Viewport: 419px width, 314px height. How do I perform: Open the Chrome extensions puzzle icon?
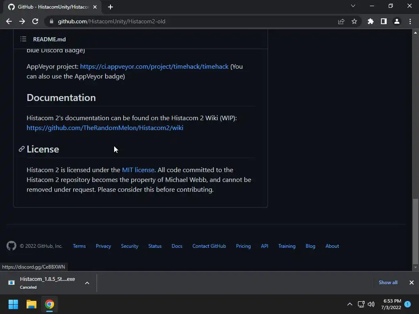click(x=371, y=21)
